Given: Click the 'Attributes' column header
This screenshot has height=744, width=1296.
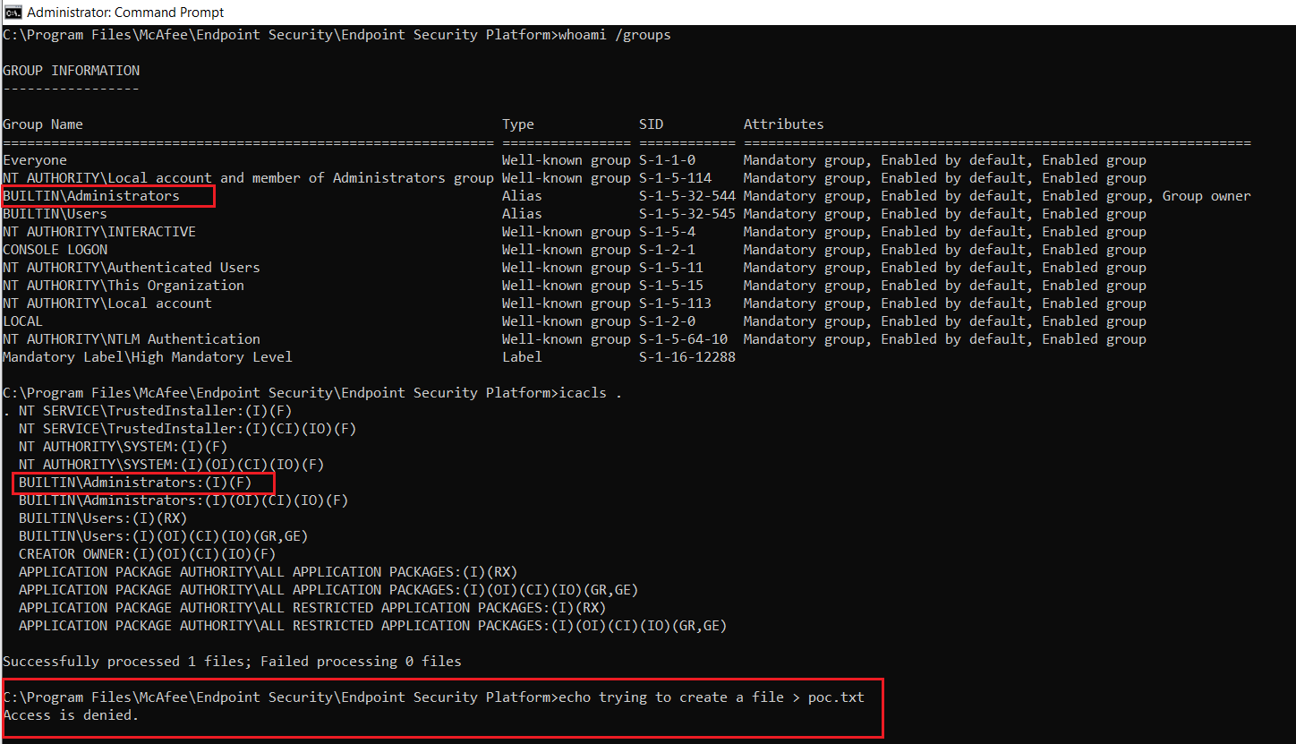Looking at the screenshot, I should [x=783, y=124].
